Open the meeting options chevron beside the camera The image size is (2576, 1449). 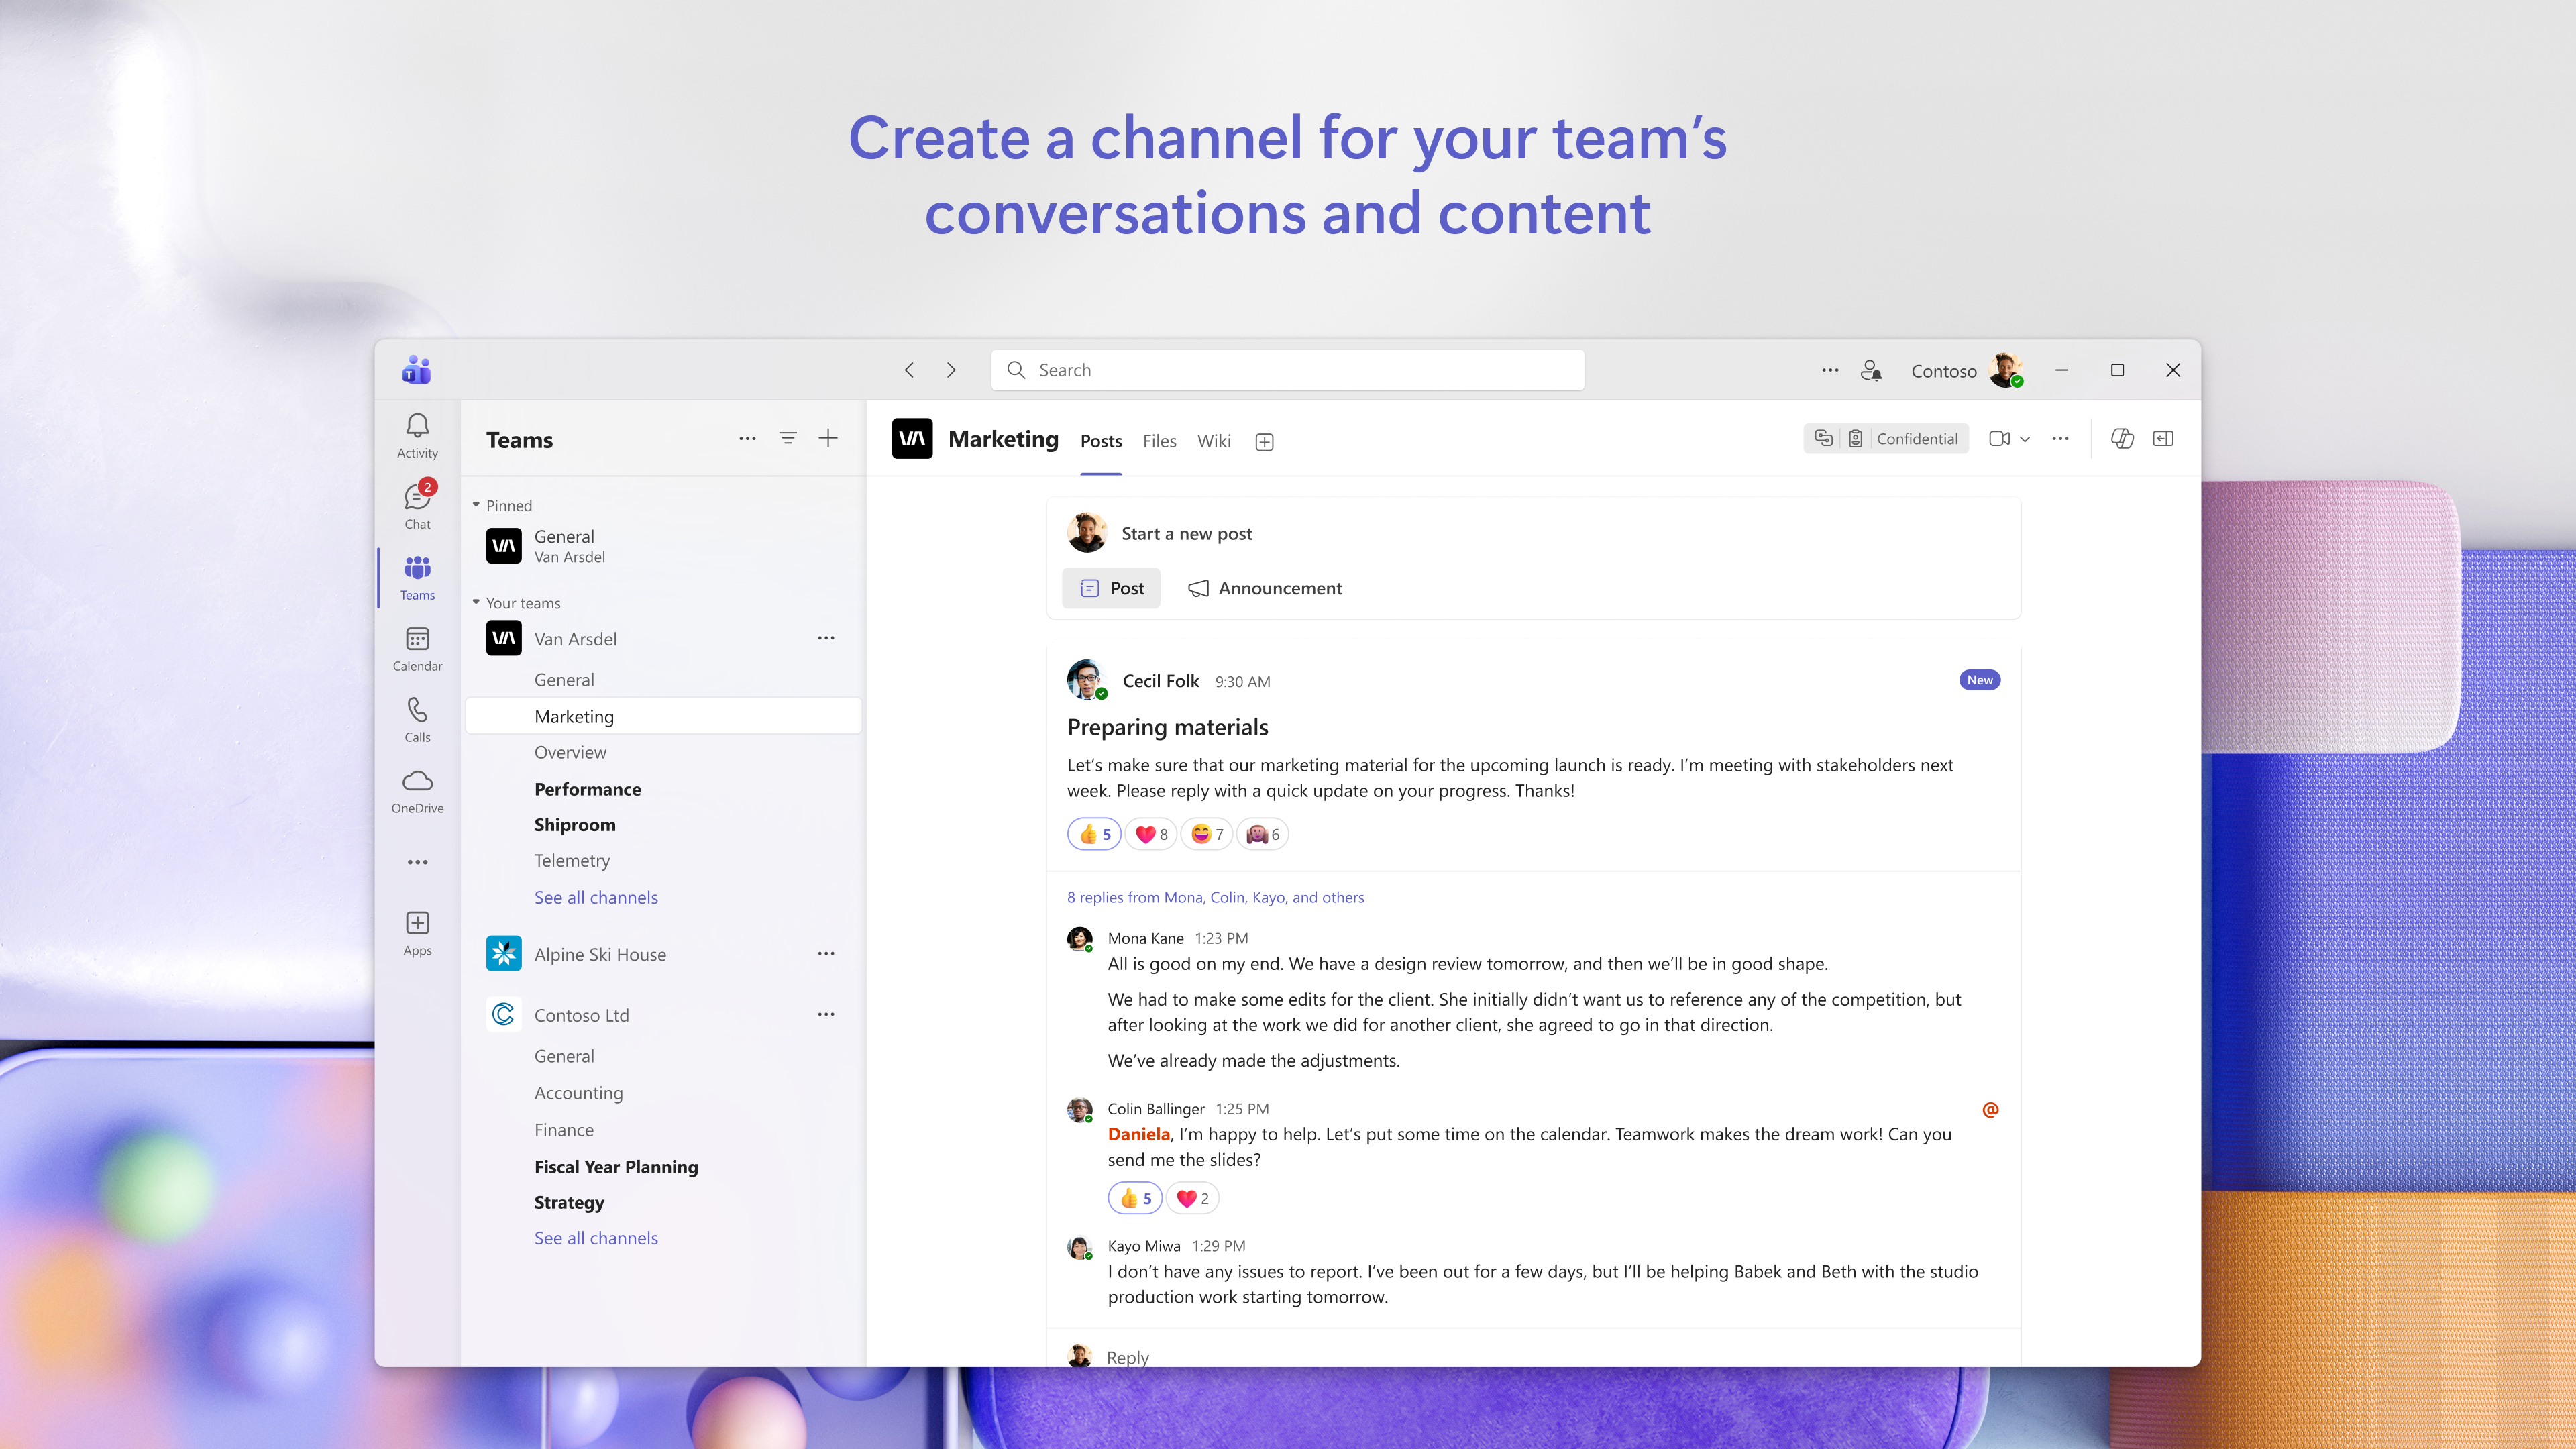pos(2026,439)
